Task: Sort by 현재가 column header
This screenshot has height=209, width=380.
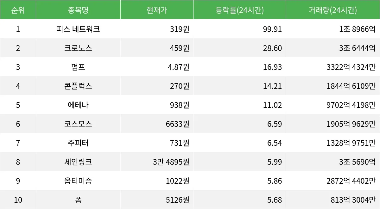Action: tap(157, 10)
